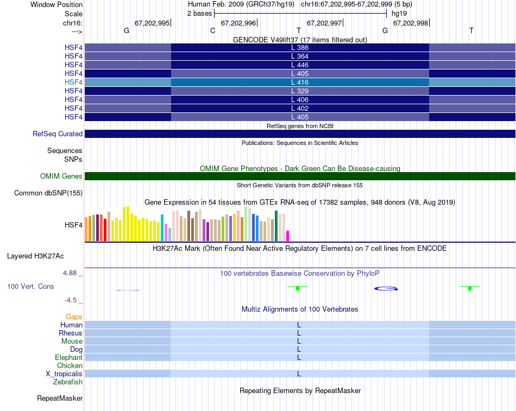This screenshot has height=411, width=516.
Task: Select the Chicken species row label
Action: [70, 365]
